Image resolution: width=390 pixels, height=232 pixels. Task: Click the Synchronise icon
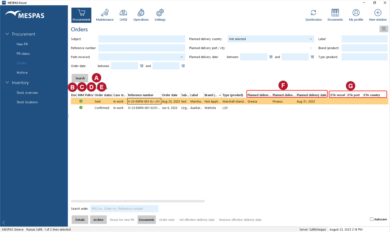click(x=313, y=13)
